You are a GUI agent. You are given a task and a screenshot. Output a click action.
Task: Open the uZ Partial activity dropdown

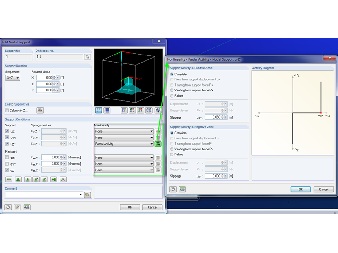coord(124,144)
